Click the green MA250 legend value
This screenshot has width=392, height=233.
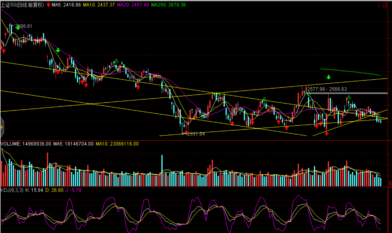(x=168, y=5)
